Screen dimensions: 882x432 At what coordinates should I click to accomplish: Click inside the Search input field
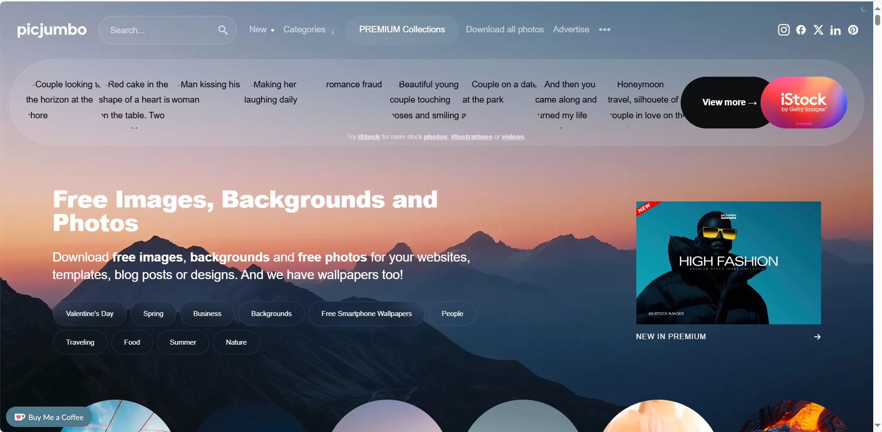(x=162, y=30)
